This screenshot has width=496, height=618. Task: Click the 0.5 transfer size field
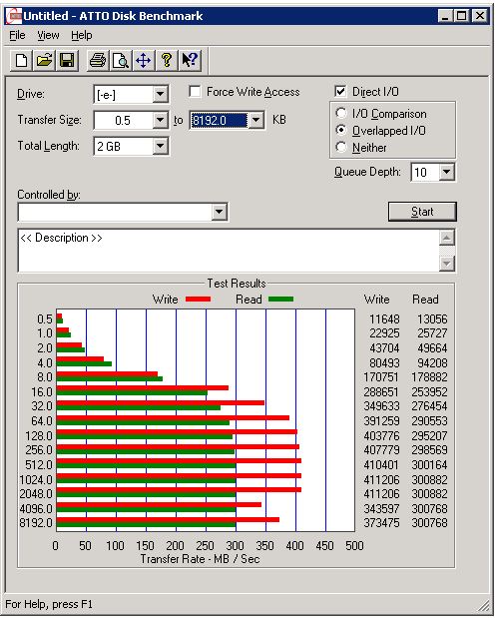tap(123, 120)
